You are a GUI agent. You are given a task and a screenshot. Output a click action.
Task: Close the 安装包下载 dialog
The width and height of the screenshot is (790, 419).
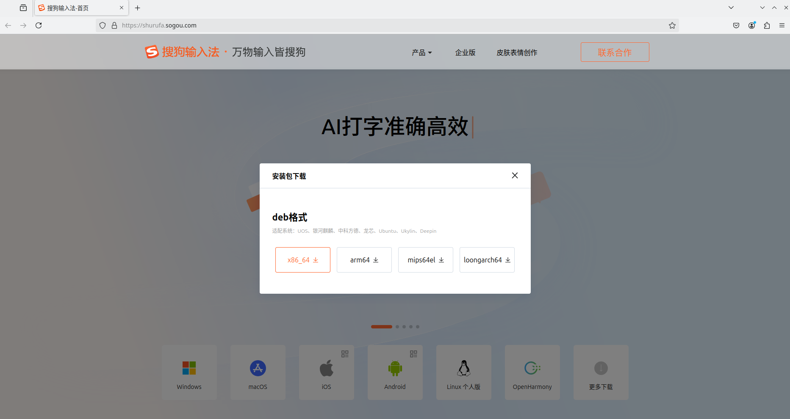[515, 176]
